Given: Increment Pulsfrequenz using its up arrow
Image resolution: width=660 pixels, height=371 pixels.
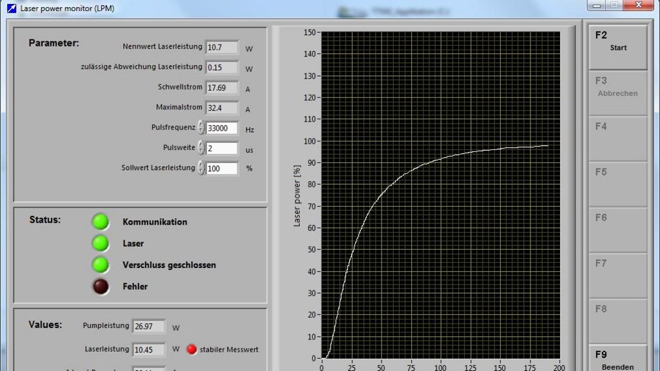Looking at the screenshot, I should coord(200,124).
